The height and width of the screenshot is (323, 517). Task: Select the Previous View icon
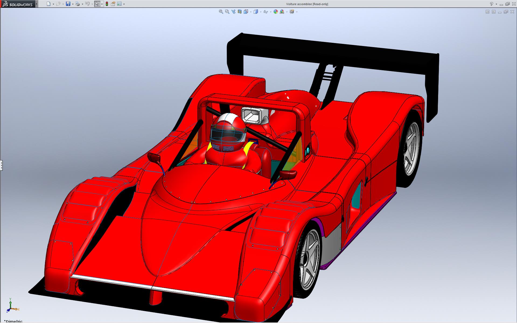[233, 12]
